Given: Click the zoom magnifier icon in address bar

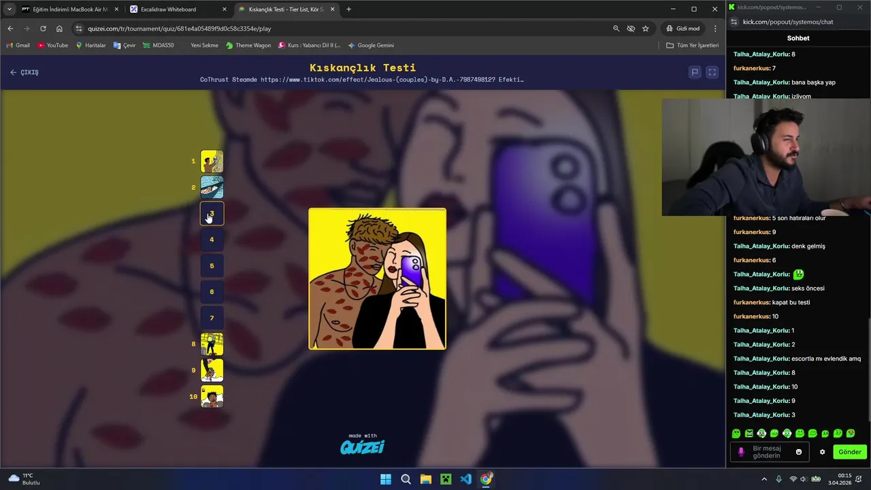Looking at the screenshot, I should (616, 29).
